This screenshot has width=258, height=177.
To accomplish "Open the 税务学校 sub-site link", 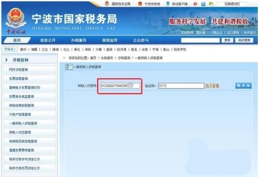I will coord(180,50).
